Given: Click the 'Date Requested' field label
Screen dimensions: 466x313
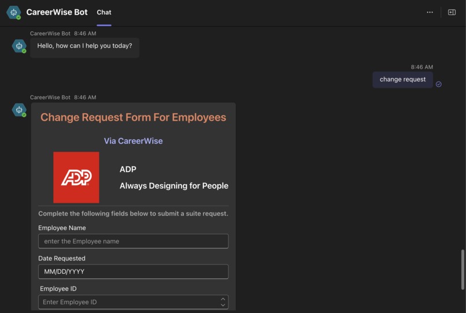Looking at the screenshot, I should click(61, 258).
